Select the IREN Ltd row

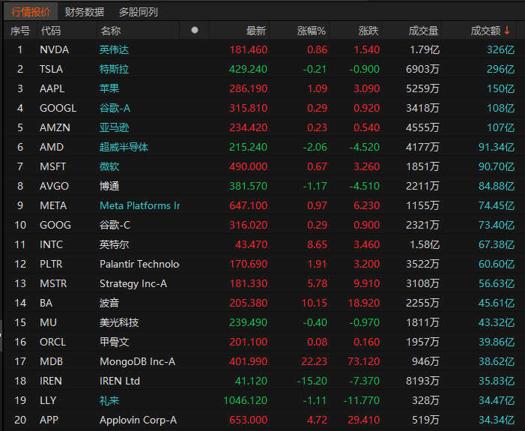[264, 381]
